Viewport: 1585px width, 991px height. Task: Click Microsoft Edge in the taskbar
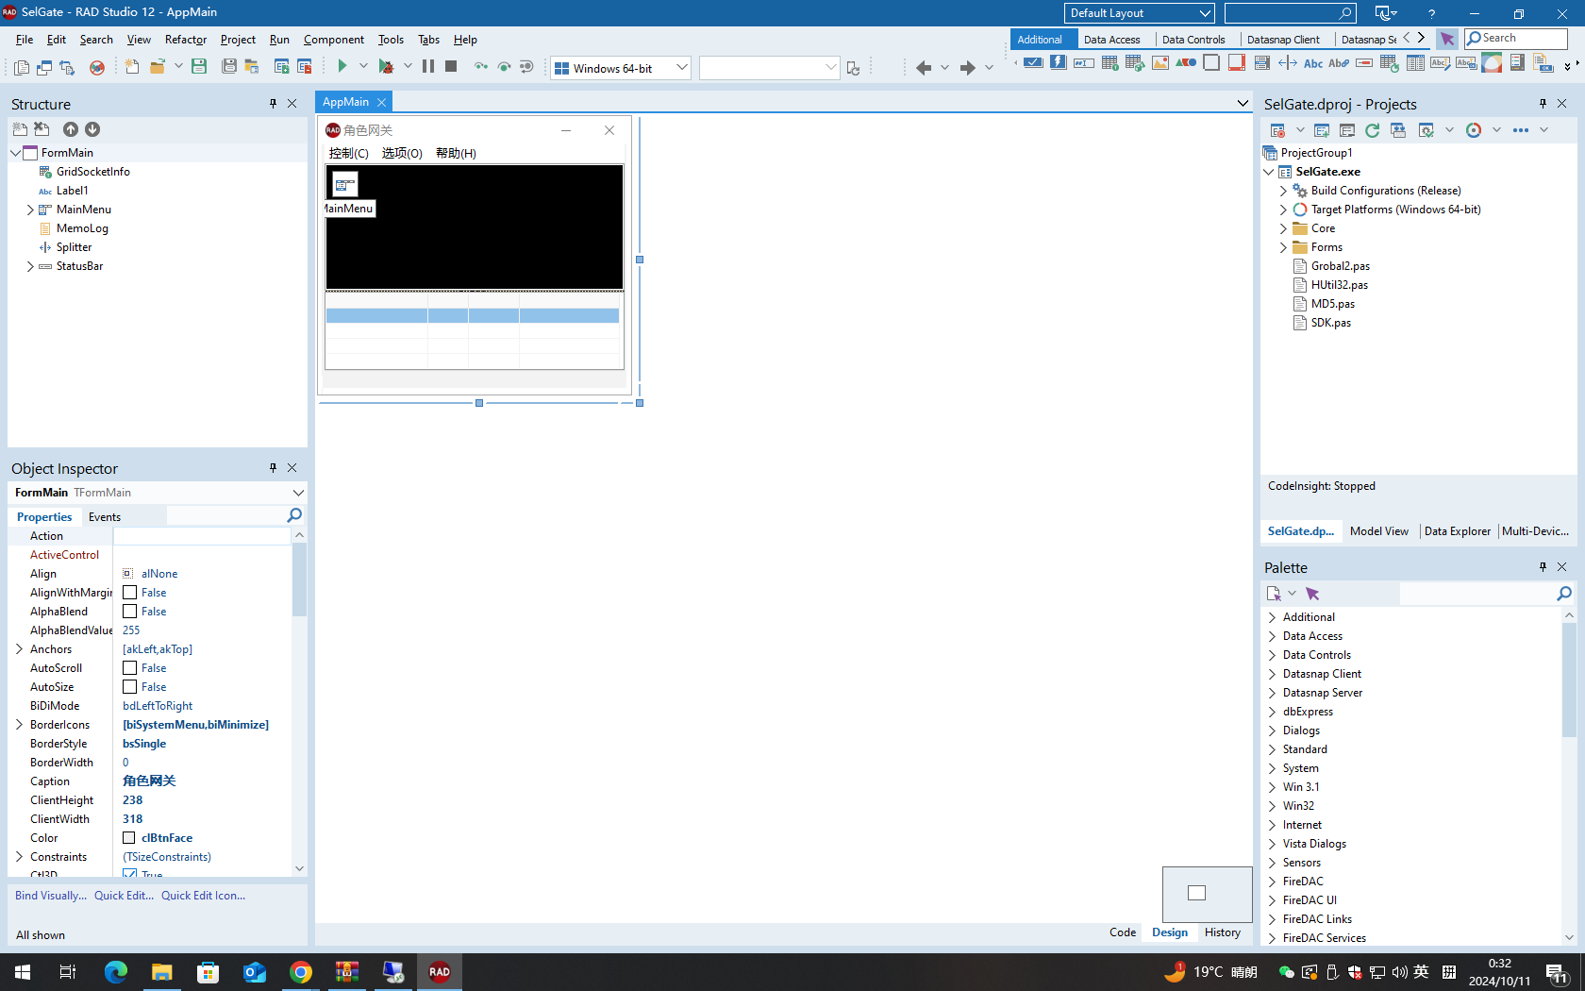click(116, 972)
